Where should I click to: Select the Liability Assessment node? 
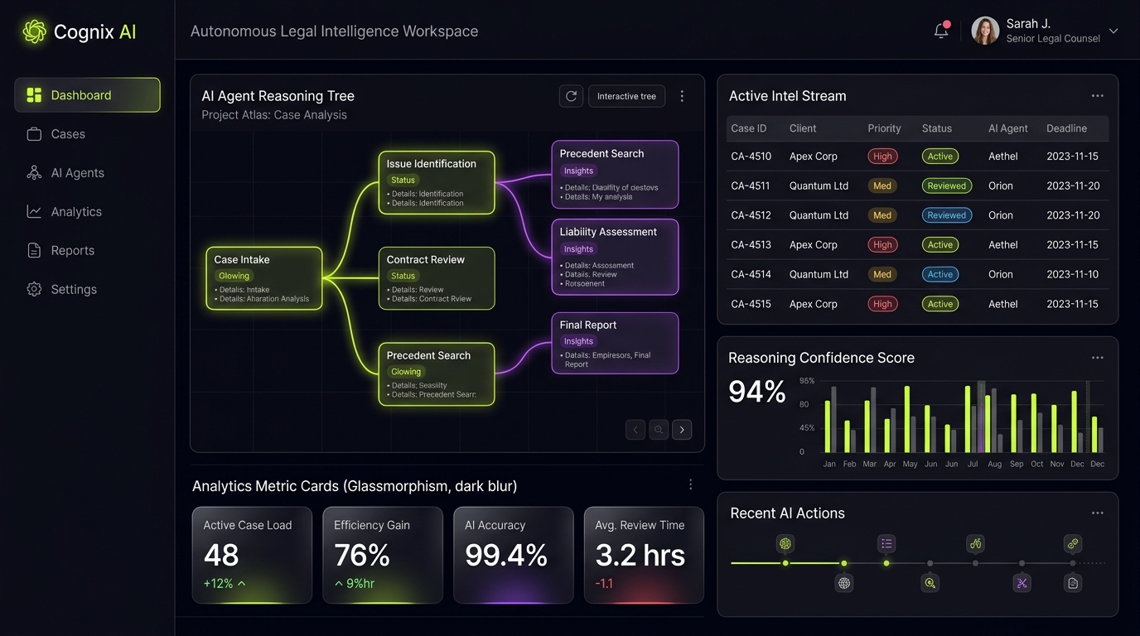[x=615, y=257]
